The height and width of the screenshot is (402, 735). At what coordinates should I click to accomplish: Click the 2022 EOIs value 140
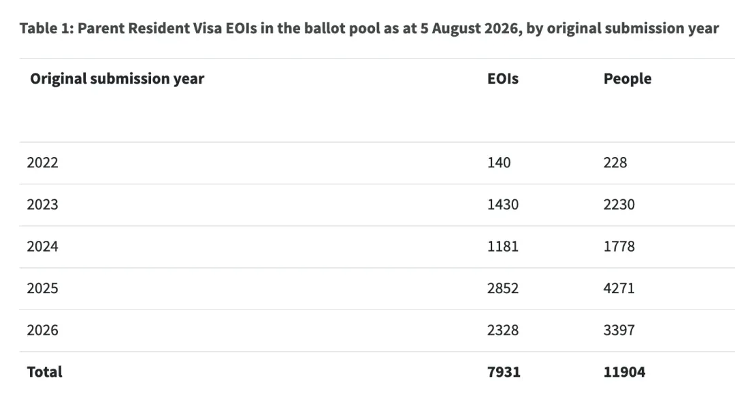499,163
